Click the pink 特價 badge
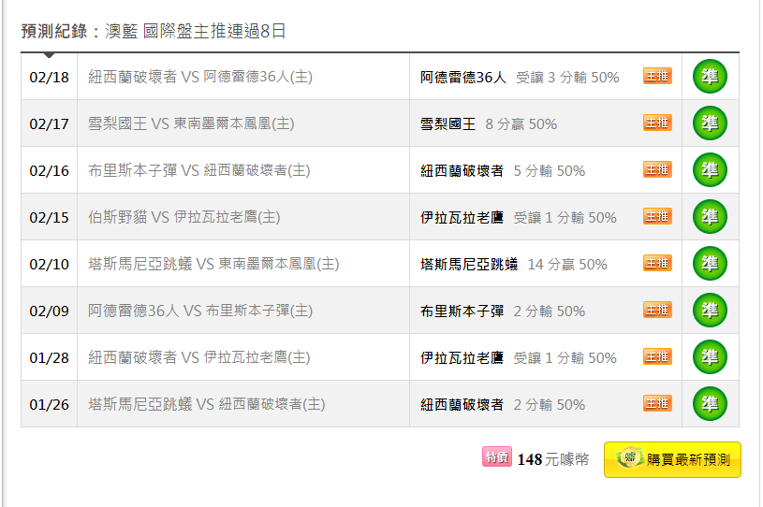 497,456
